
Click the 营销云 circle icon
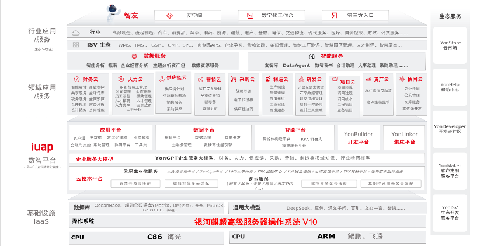pos(201,80)
